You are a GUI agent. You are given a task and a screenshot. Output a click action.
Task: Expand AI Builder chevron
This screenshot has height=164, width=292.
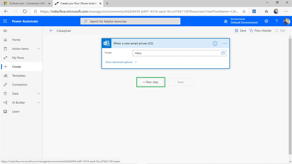pos(38,102)
